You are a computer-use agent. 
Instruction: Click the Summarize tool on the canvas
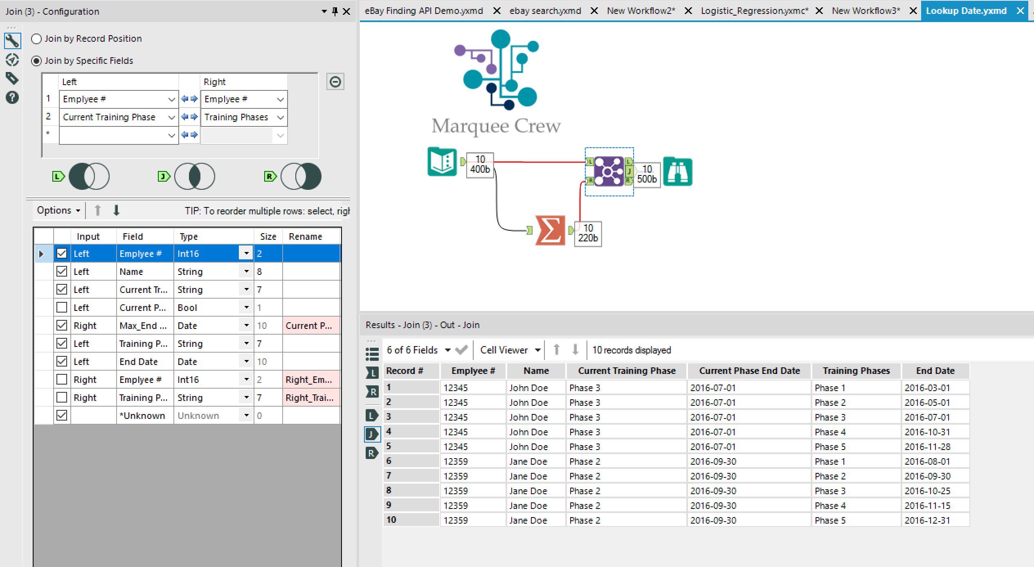pos(550,231)
